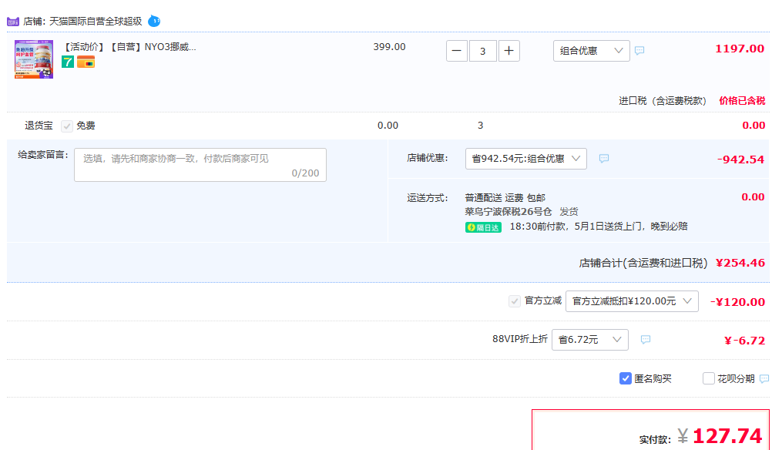
Task: Click the 普通配送 运费 包邮 shipping text
Action: coord(505,198)
